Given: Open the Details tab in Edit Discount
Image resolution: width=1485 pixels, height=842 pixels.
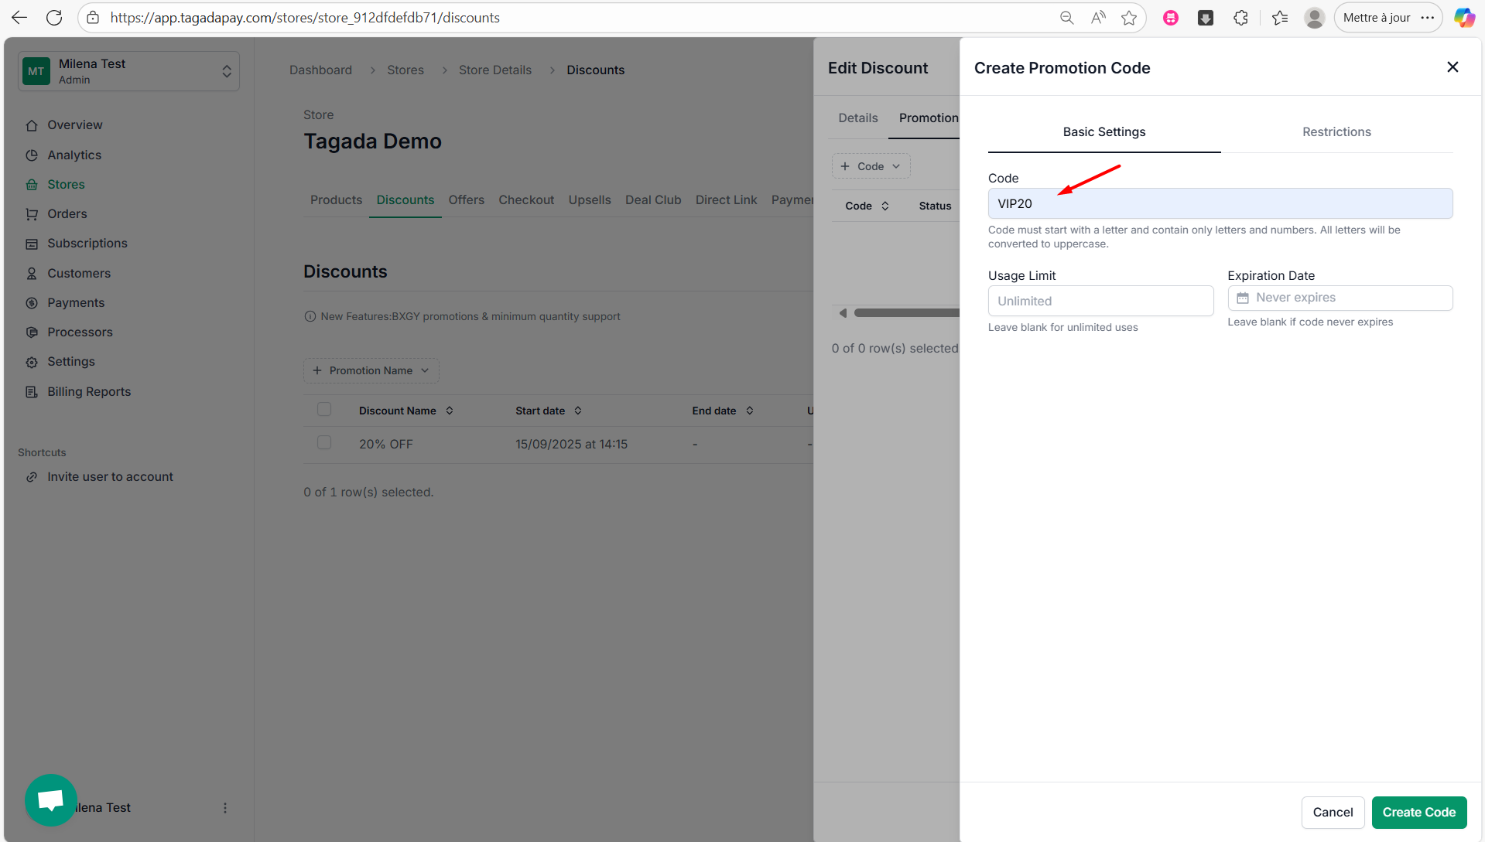Looking at the screenshot, I should pyautogui.click(x=857, y=118).
